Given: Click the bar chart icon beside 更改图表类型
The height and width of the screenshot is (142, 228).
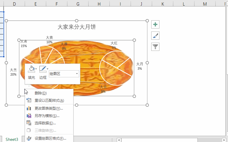Looking at the screenshot, I should pyautogui.click(x=29, y=108).
